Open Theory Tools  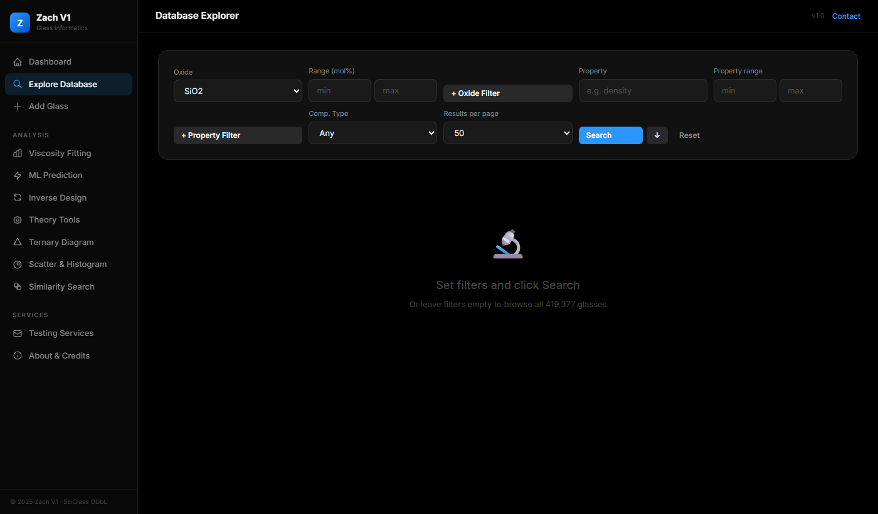(x=68, y=220)
